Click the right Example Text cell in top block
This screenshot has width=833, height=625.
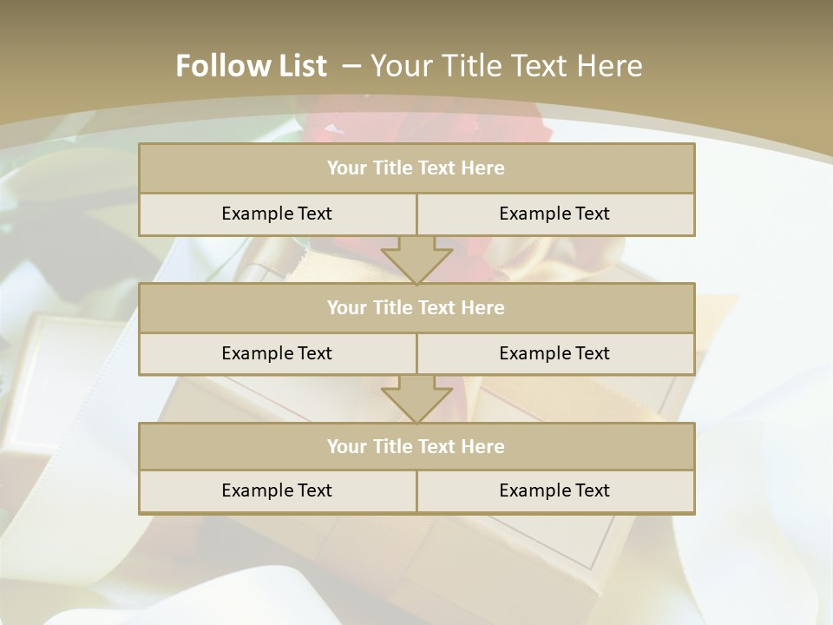(x=554, y=214)
